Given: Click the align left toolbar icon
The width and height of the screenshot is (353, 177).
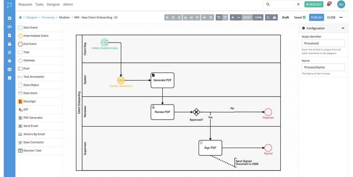Looking at the screenshot, I should pyautogui.click(x=167, y=17).
